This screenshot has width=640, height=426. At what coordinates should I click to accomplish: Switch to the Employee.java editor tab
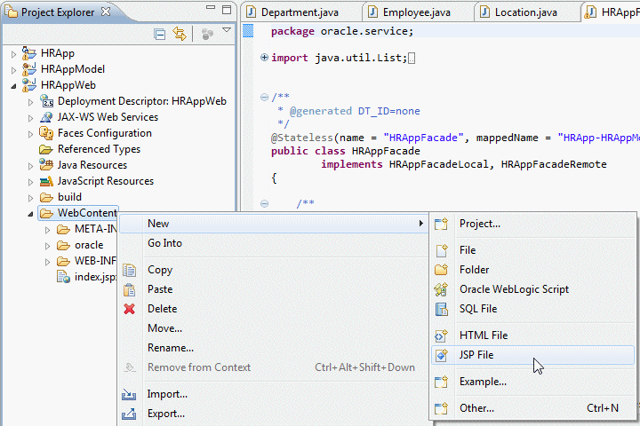[x=416, y=12]
